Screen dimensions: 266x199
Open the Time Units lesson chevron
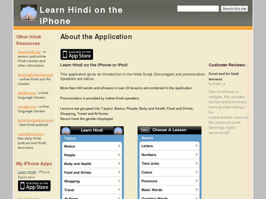[x=196, y=163]
